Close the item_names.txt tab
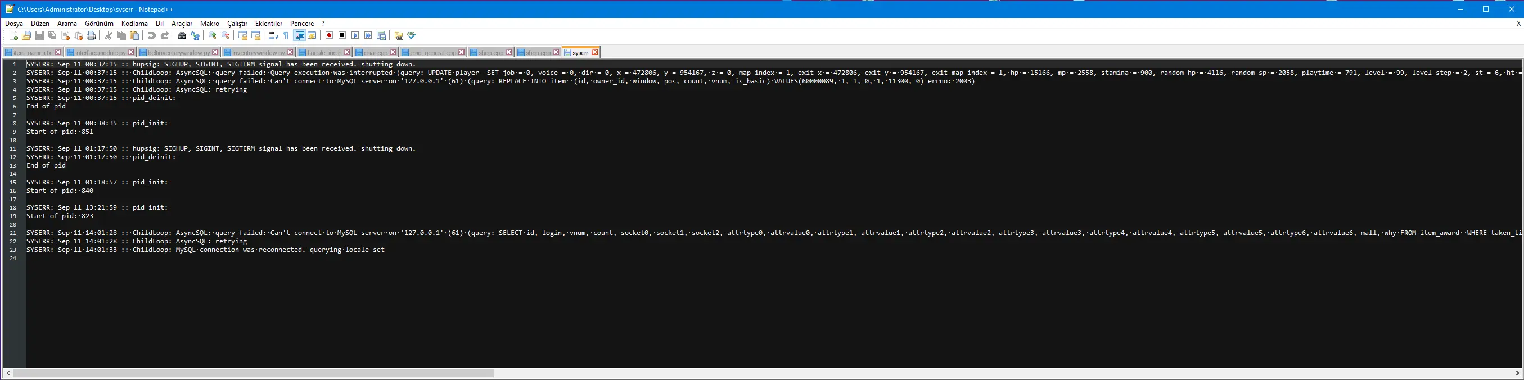 58,52
